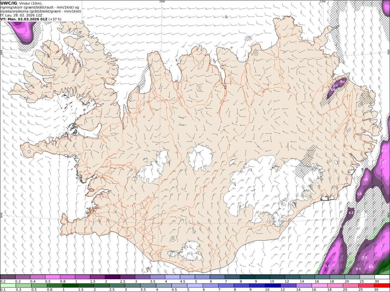The height and width of the screenshot is (292, 390).
Task: Pick top-row dark teal swatch between 8 and 9
Action: (x=247, y=277)
